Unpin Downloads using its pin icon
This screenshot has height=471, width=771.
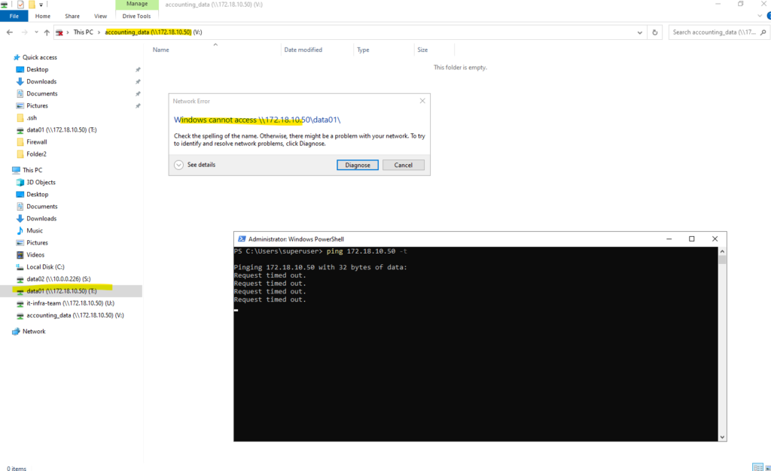pos(138,81)
